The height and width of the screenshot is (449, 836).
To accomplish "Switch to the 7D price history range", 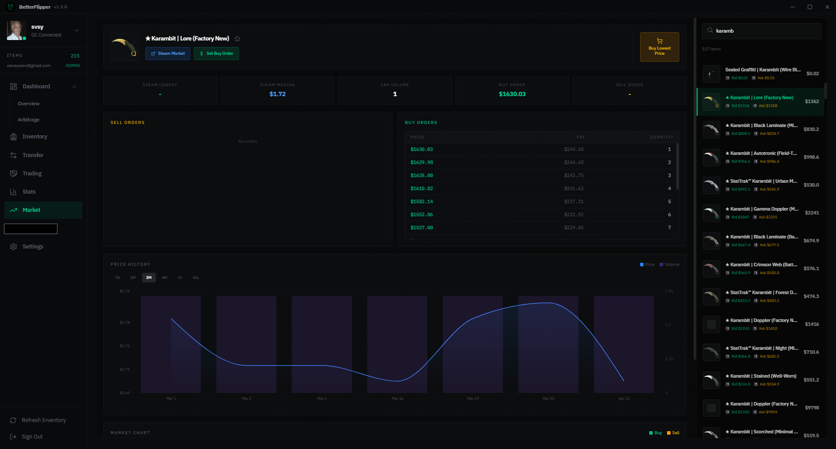I will [x=117, y=277].
